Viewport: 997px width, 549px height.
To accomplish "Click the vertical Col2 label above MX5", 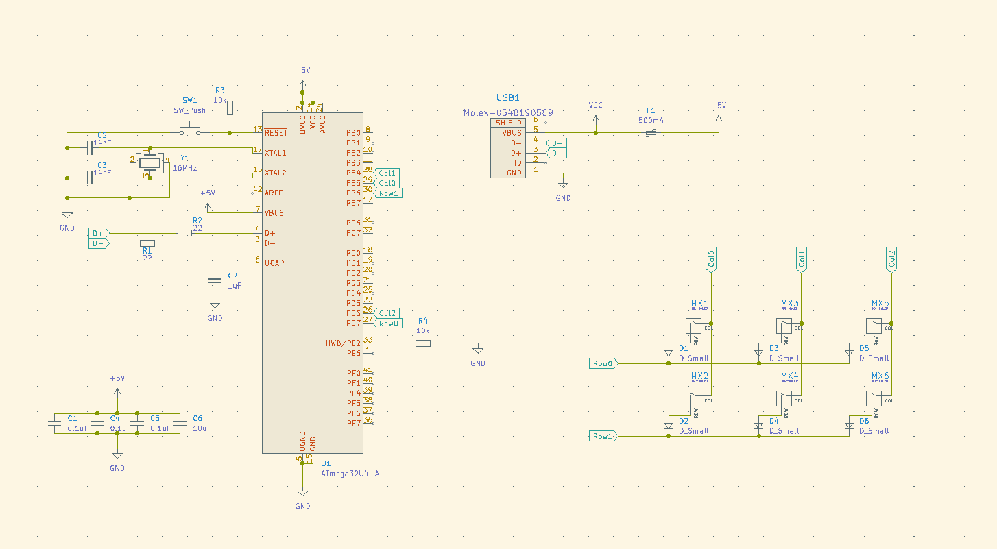I will click(x=892, y=259).
